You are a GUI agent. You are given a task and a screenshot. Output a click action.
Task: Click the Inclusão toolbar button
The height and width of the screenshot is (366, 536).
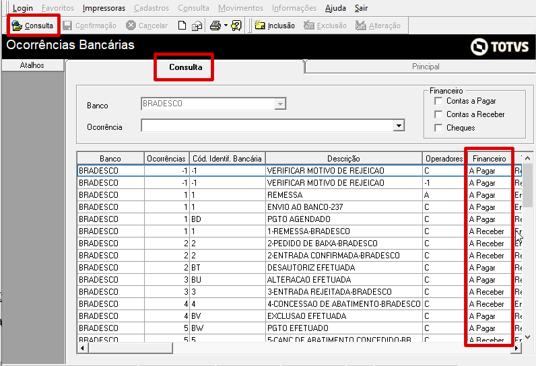(275, 26)
